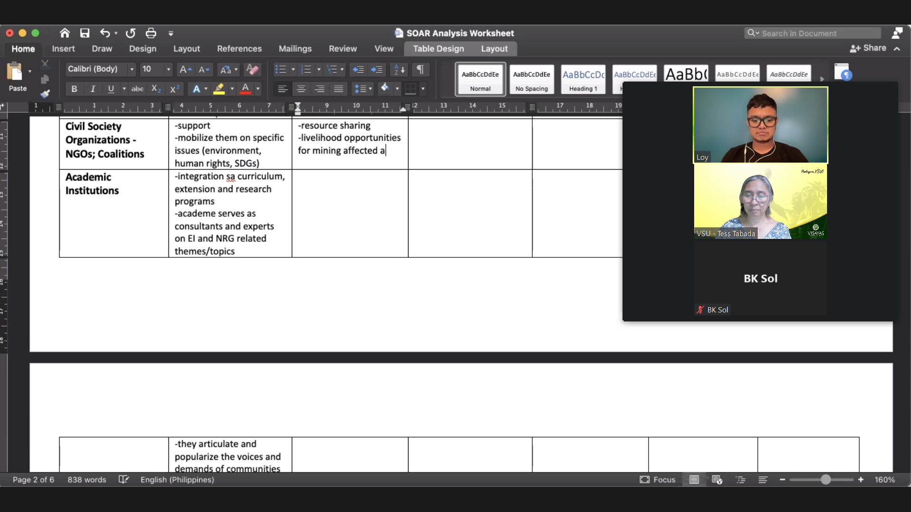Open the font size dropdown
This screenshot has width=911, height=512.
click(168, 69)
